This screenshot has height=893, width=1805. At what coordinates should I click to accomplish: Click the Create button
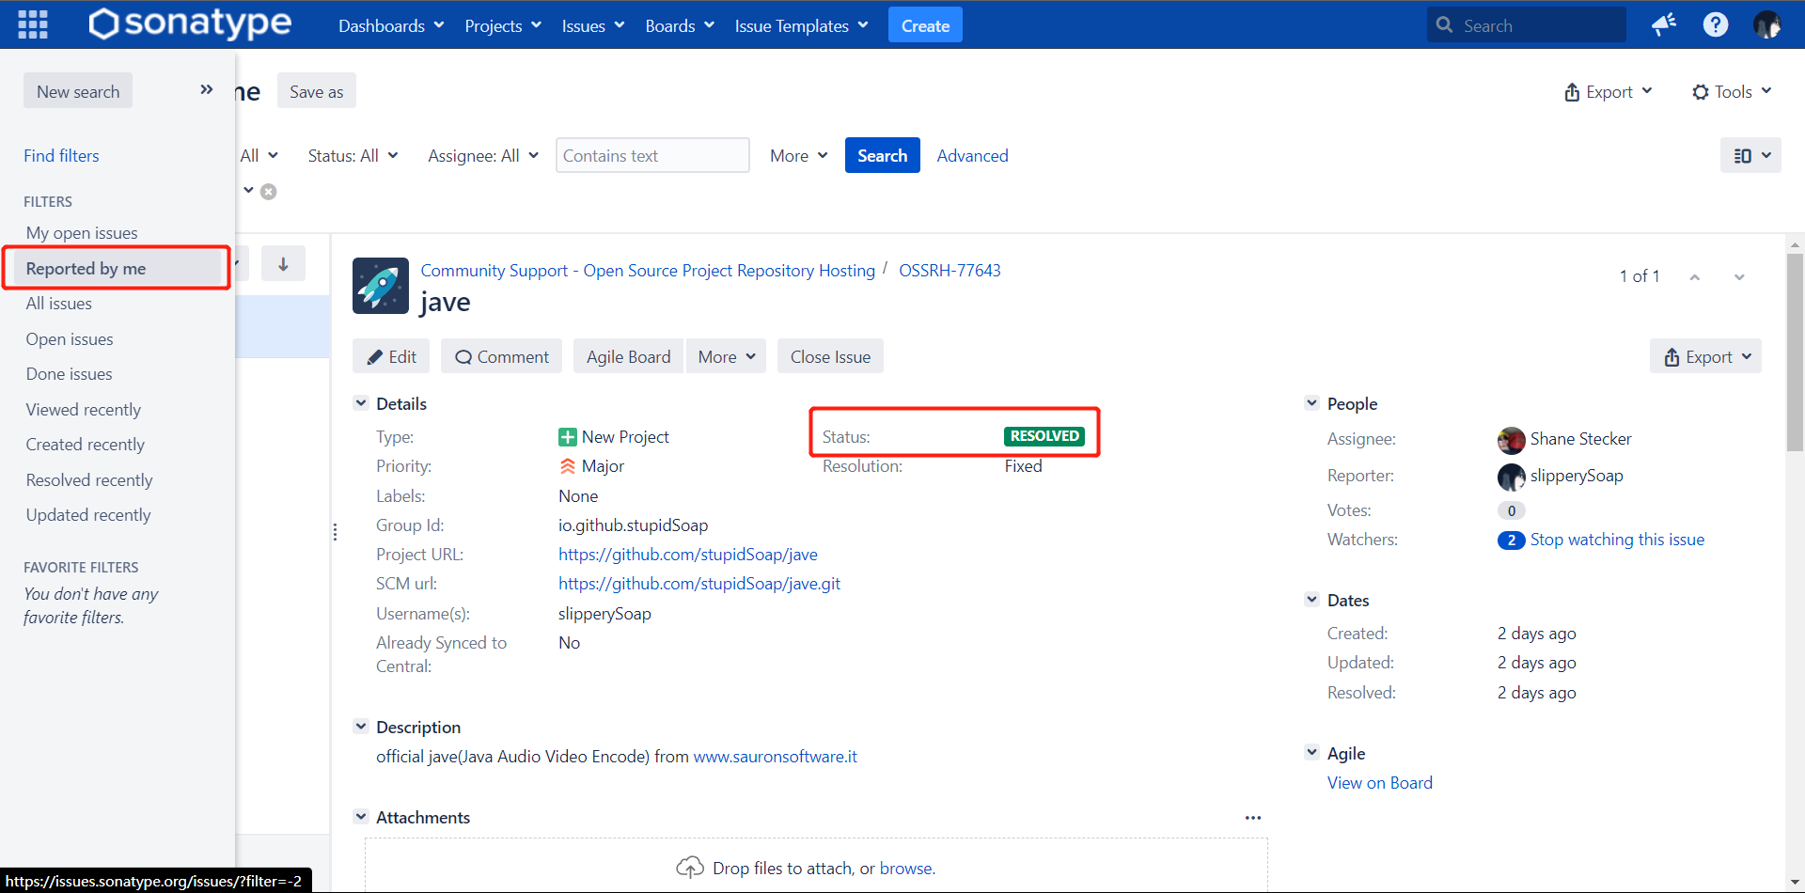925,25
